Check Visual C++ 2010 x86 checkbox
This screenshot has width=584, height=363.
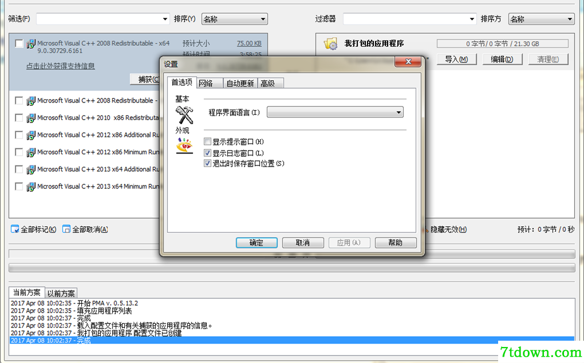pos(19,117)
